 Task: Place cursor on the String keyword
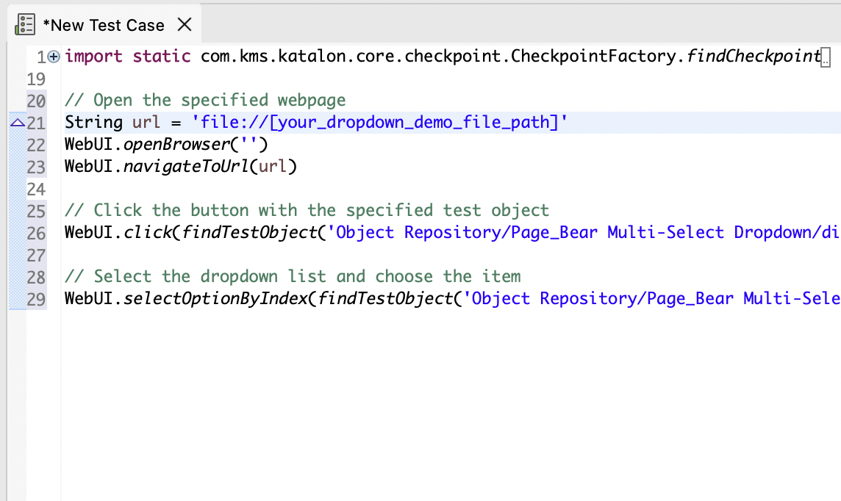tap(93, 123)
